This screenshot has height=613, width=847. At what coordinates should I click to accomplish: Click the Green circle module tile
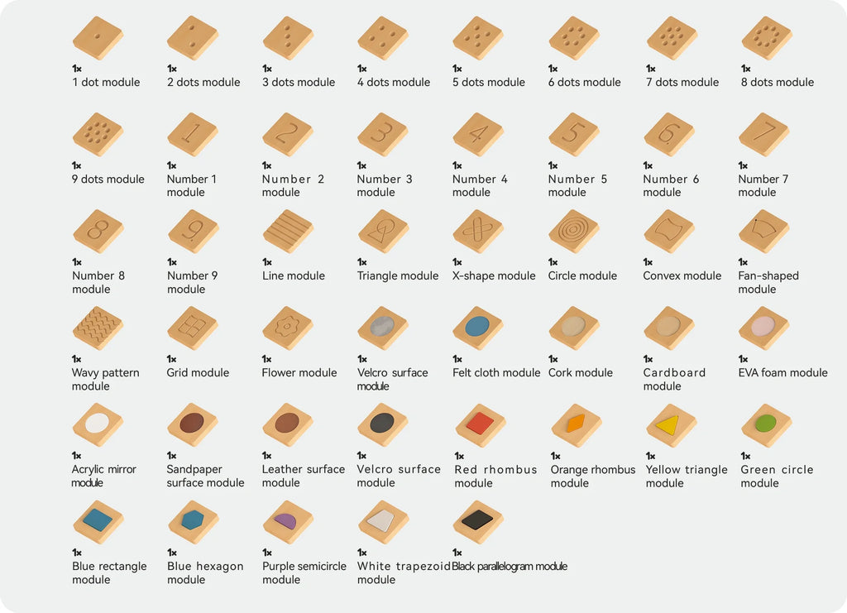(767, 425)
